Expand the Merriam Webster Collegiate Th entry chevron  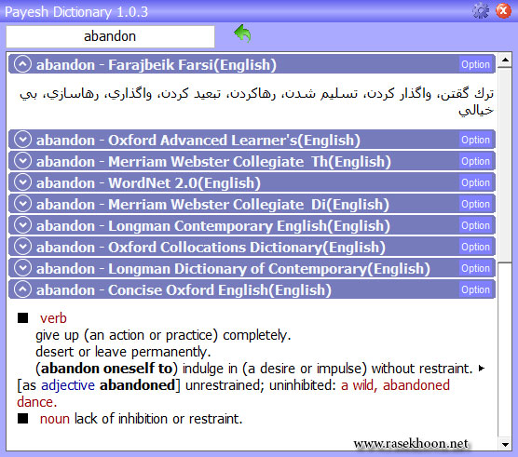[22, 161]
